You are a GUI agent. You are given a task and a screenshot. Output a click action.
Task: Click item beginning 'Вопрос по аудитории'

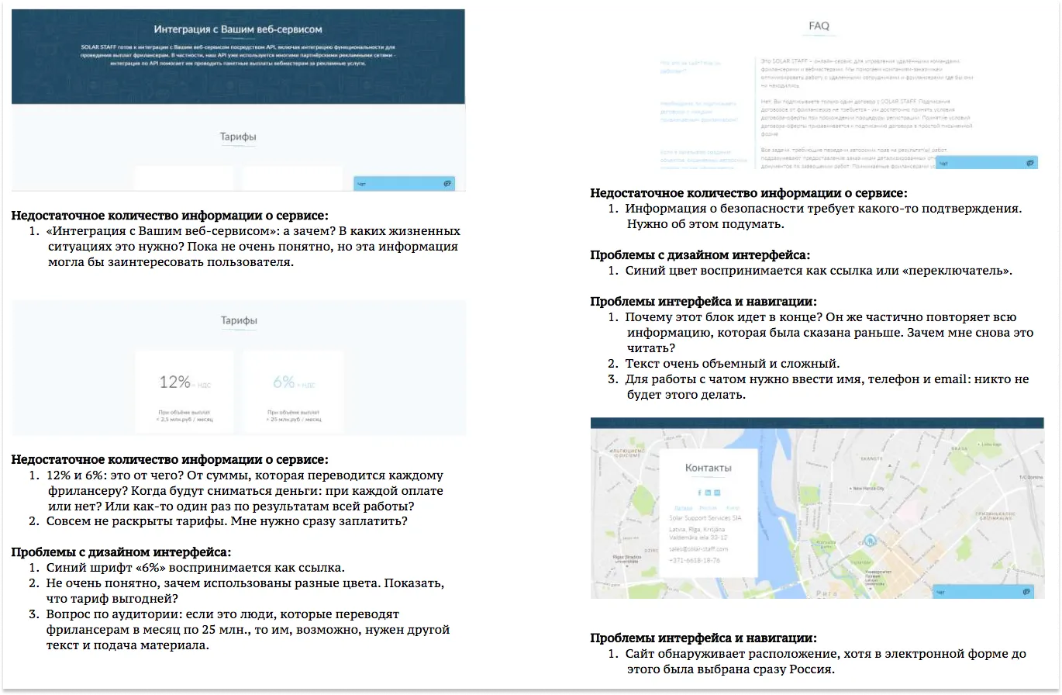tap(247, 629)
